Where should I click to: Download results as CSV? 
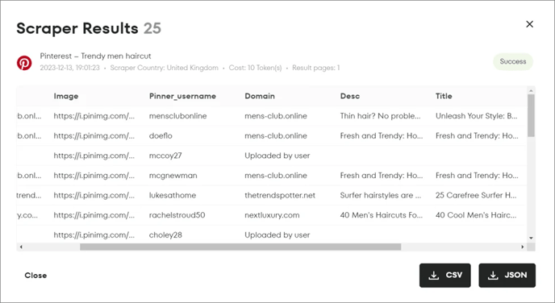coord(445,275)
